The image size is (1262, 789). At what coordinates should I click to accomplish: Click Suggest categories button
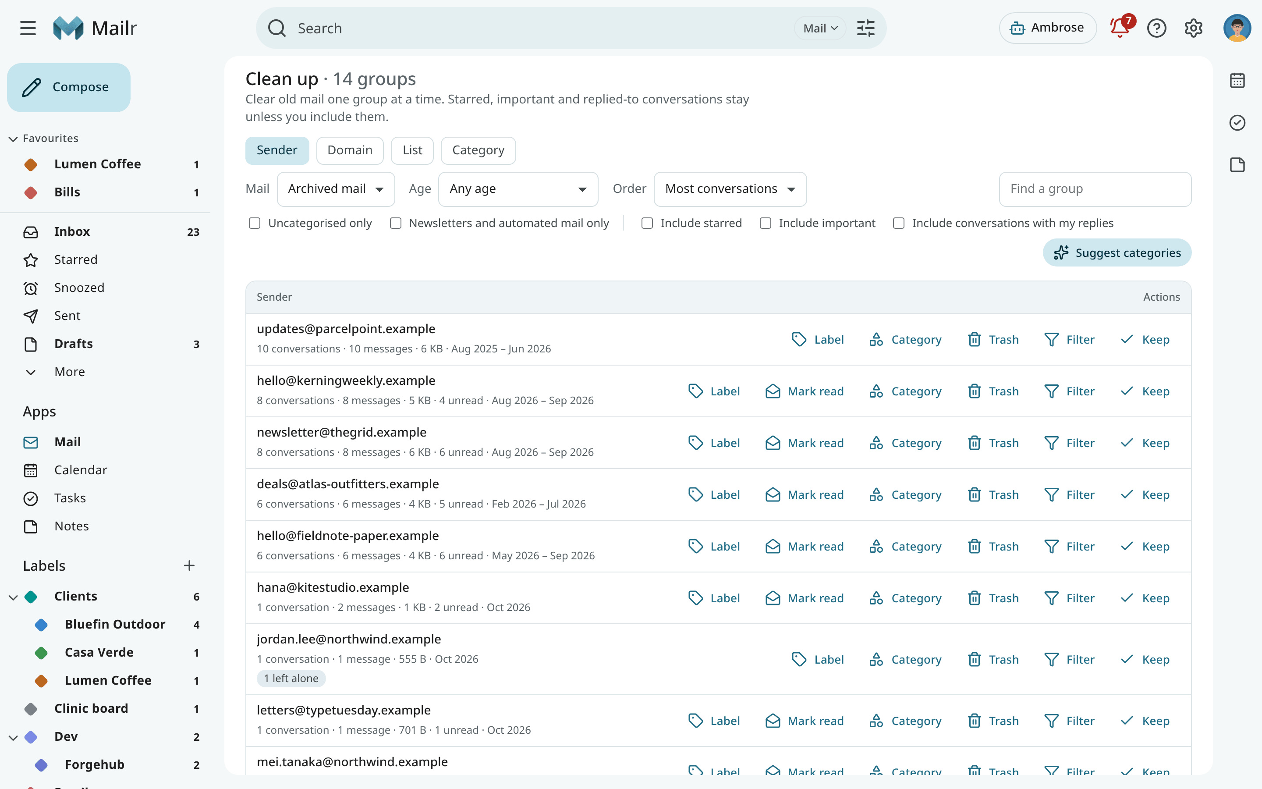1117,252
